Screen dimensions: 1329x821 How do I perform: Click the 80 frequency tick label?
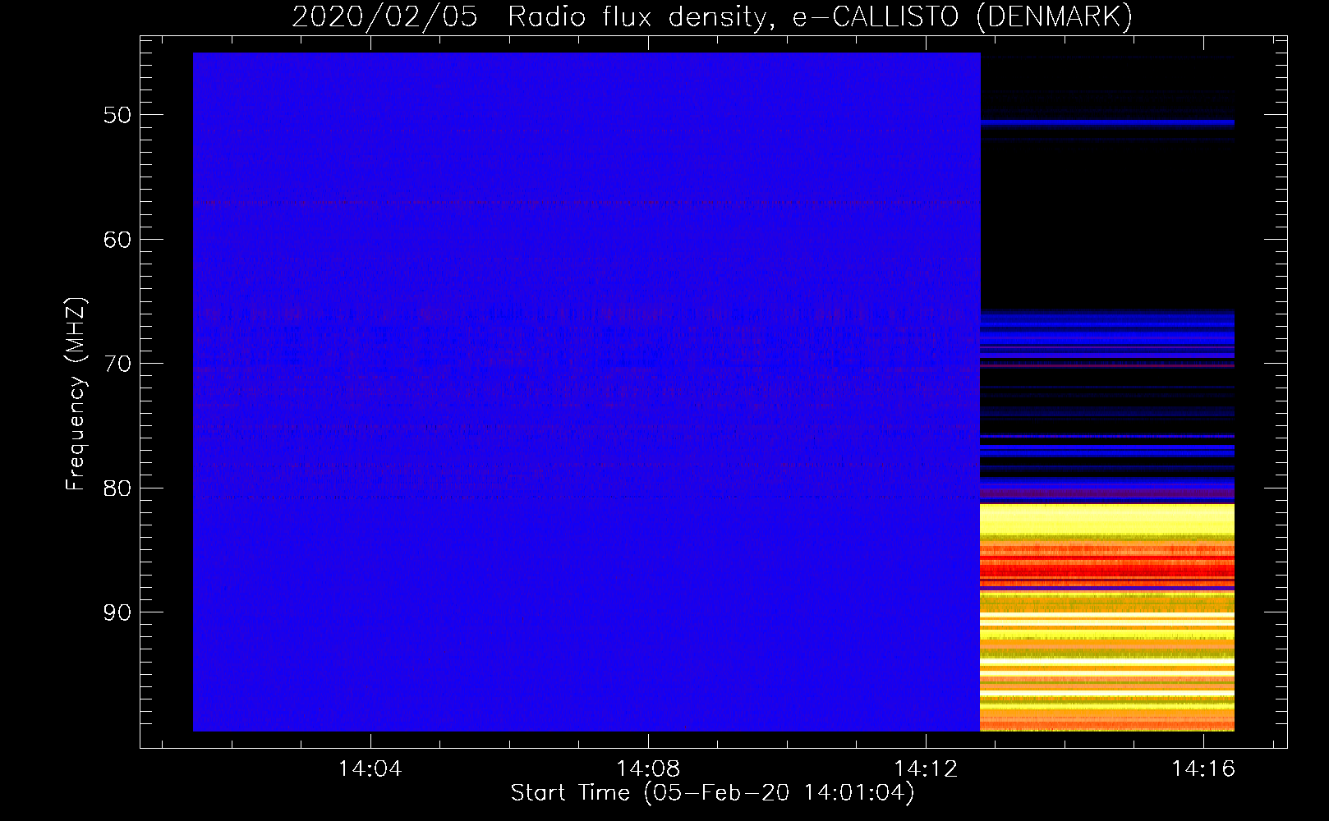click(117, 488)
